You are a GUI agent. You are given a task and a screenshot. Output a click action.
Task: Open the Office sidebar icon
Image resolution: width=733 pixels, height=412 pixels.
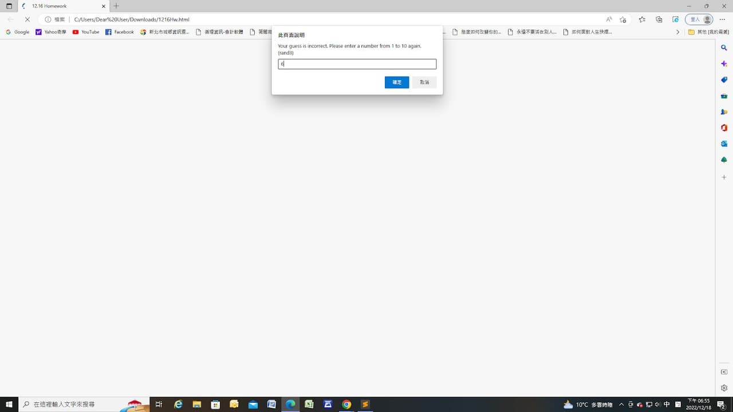[724, 128]
